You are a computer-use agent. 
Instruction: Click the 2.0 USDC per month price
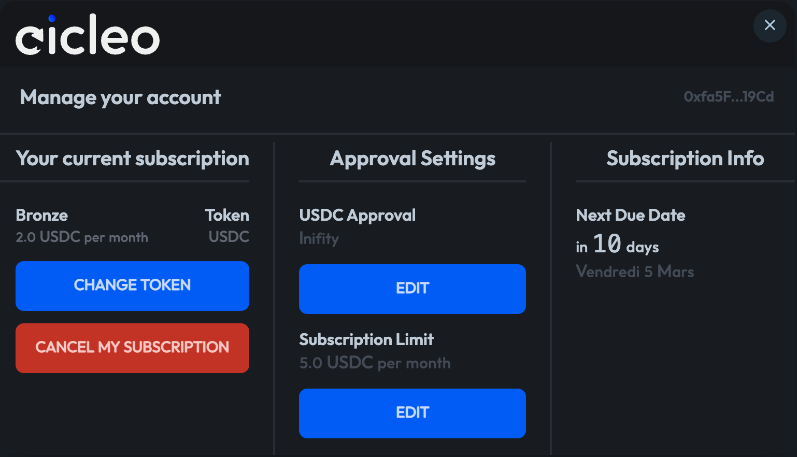coord(82,237)
